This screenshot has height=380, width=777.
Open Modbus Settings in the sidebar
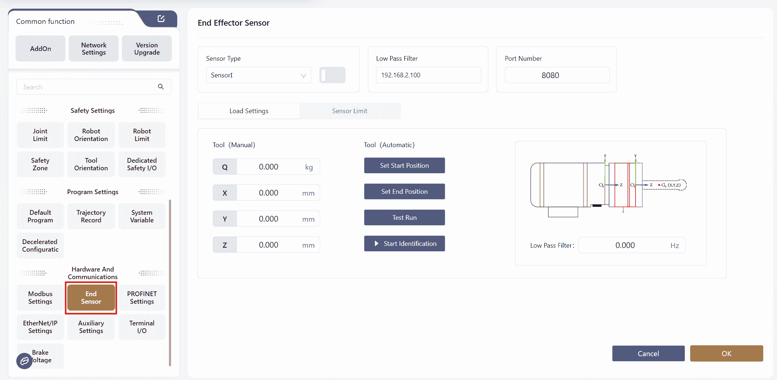40,298
